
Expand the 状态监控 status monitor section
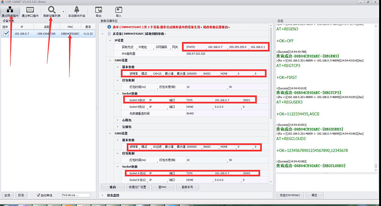point(103,195)
